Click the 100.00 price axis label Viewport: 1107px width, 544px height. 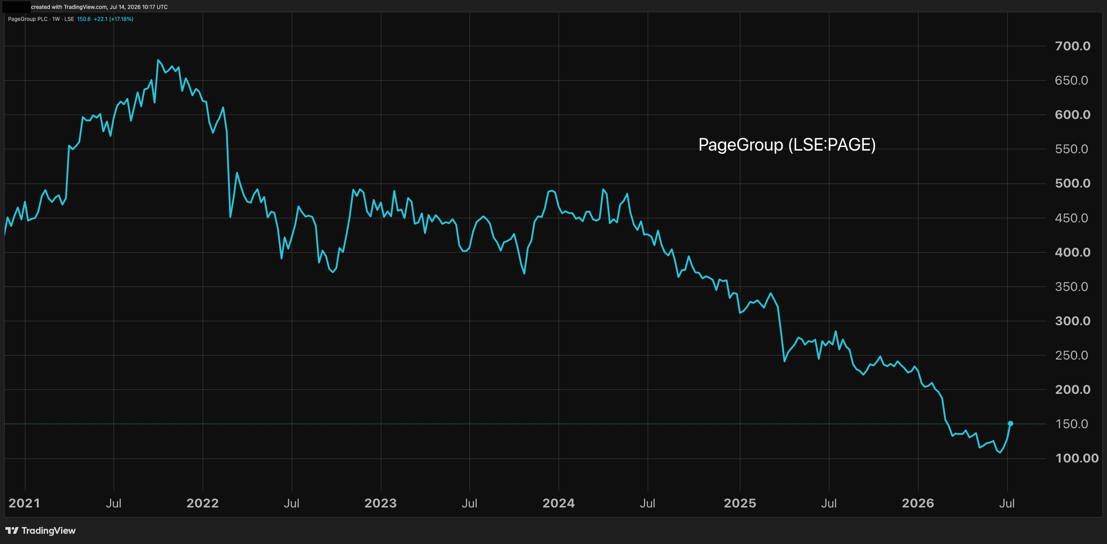coord(1077,458)
